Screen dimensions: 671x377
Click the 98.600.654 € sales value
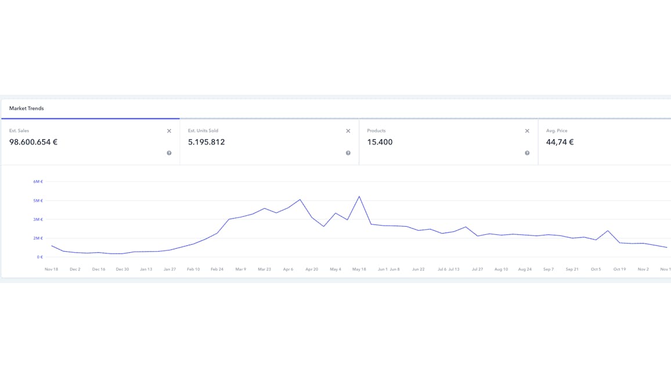point(33,142)
